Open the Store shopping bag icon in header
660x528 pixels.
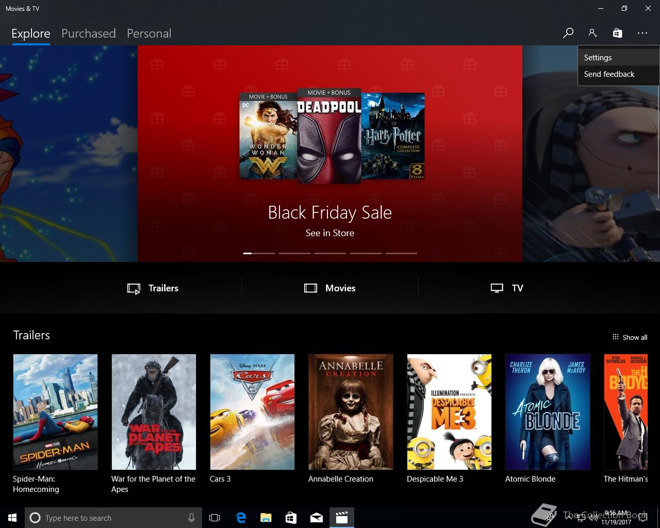[617, 33]
